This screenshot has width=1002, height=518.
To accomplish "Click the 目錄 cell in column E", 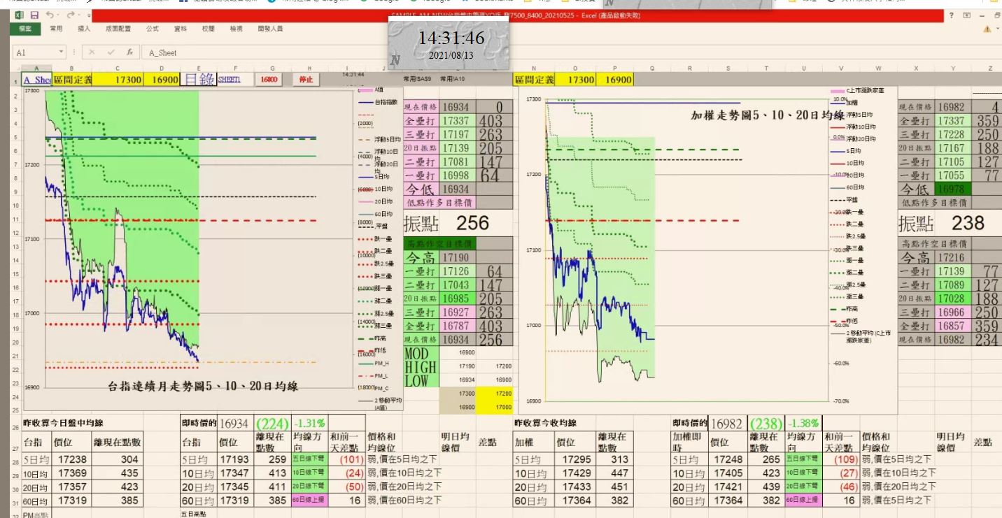I will coord(199,80).
